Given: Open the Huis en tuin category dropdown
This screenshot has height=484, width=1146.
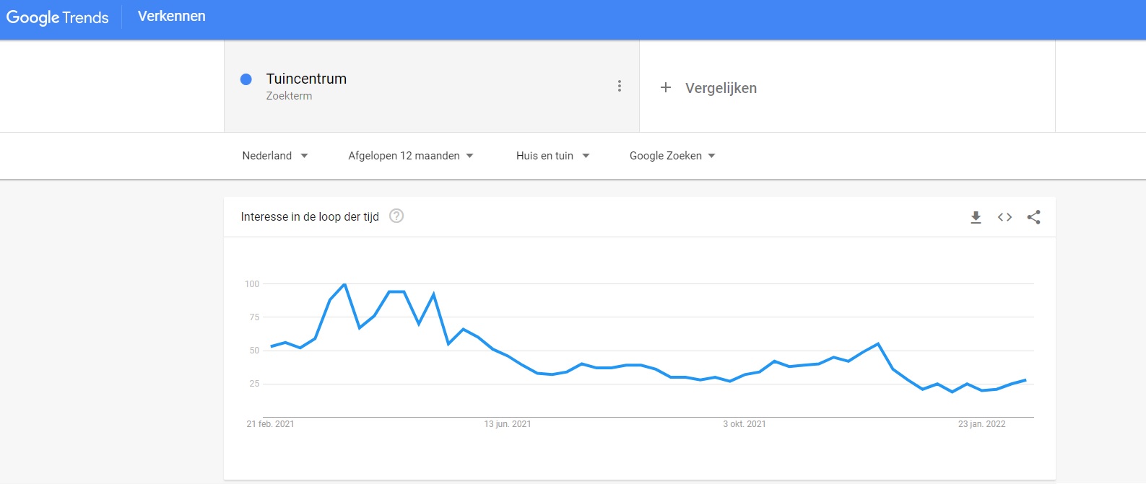Looking at the screenshot, I should (x=552, y=156).
